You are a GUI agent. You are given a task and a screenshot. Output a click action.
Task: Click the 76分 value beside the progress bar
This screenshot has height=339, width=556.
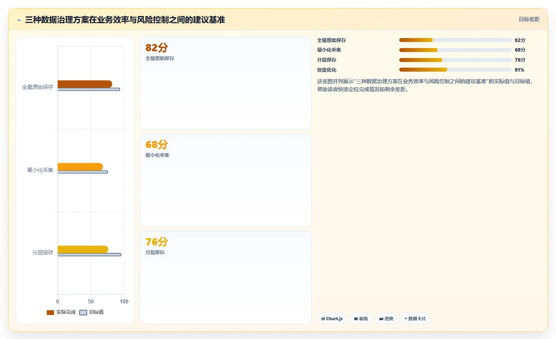520,60
